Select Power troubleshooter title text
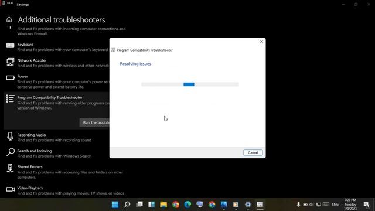Image resolution: width=375 pixels, height=211 pixels. pos(22,76)
